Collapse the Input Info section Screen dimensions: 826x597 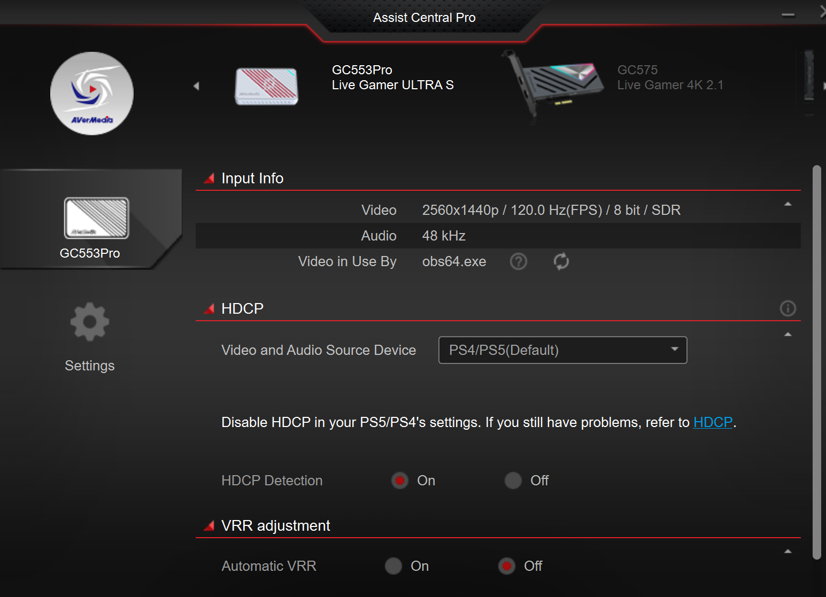(x=788, y=204)
